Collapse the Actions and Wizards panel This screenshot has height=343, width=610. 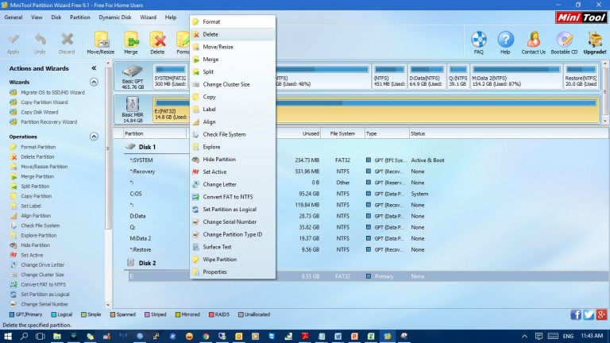(x=94, y=68)
